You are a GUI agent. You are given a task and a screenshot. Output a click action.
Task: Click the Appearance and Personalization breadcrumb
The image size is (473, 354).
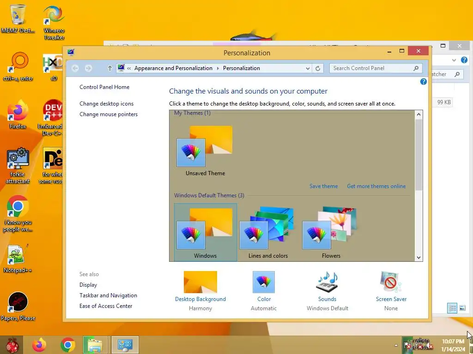coord(174,68)
